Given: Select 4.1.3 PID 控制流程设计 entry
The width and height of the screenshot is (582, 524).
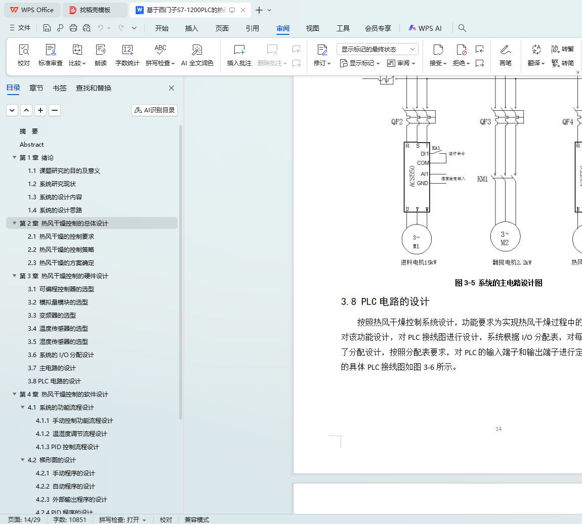Looking at the screenshot, I should 67,447.
